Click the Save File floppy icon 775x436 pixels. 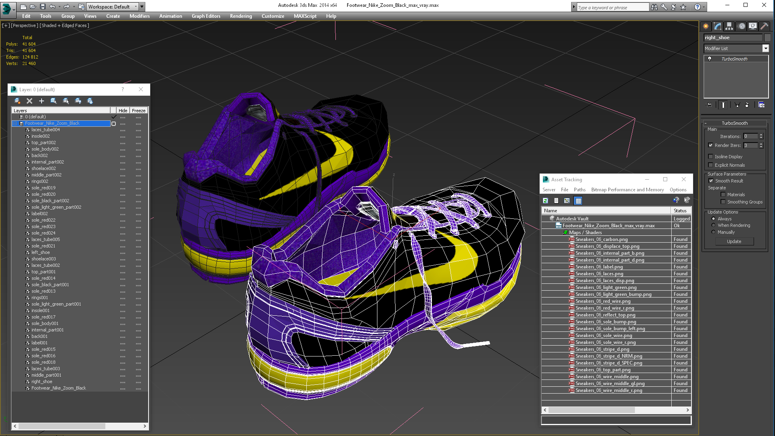click(x=42, y=6)
